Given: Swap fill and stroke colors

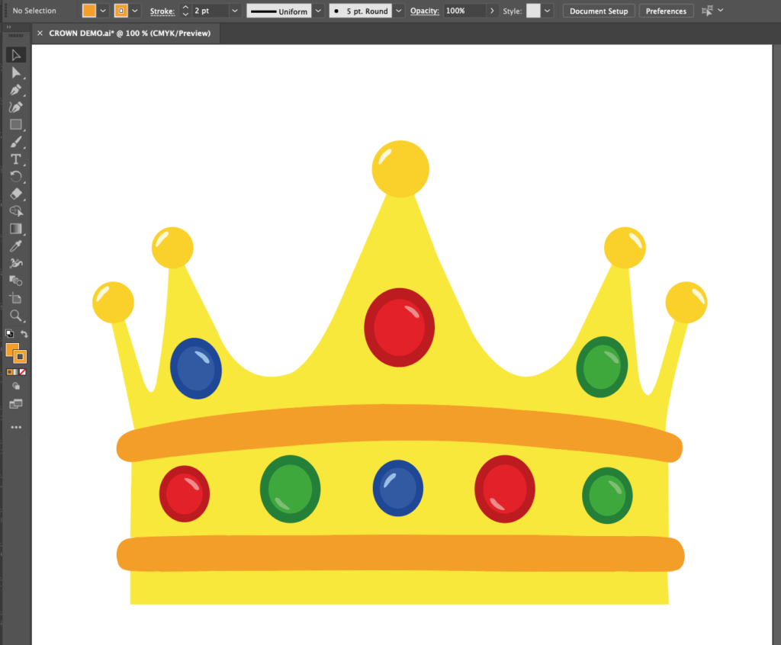Looking at the screenshot, I should 24,334.
